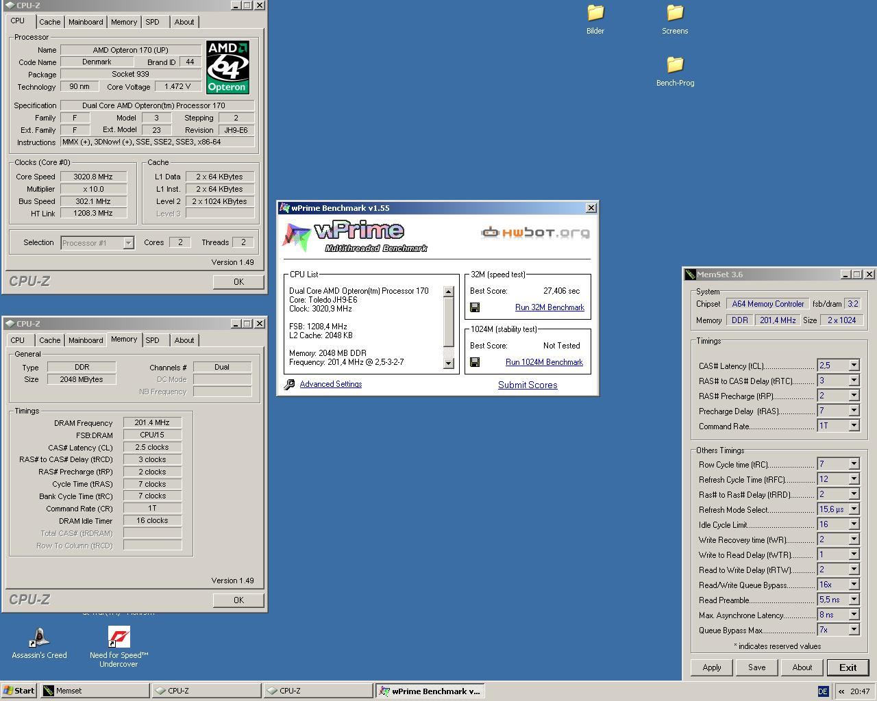Open Advanced Settings link in wPrime

pos(331,384)
